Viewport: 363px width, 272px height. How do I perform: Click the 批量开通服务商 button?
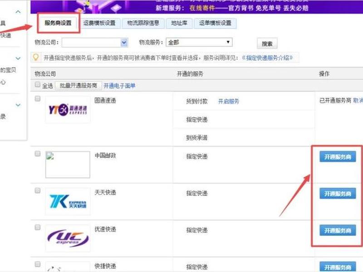(78, 86)
